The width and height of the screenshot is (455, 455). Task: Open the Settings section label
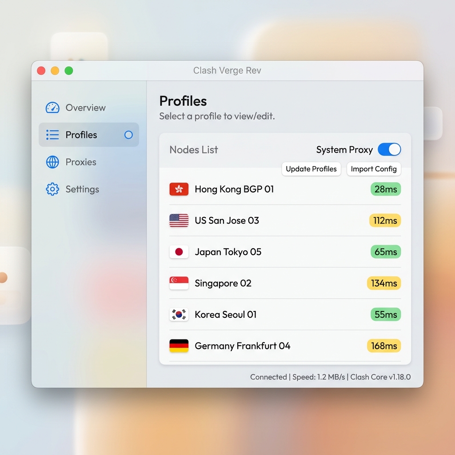(82, 189)
